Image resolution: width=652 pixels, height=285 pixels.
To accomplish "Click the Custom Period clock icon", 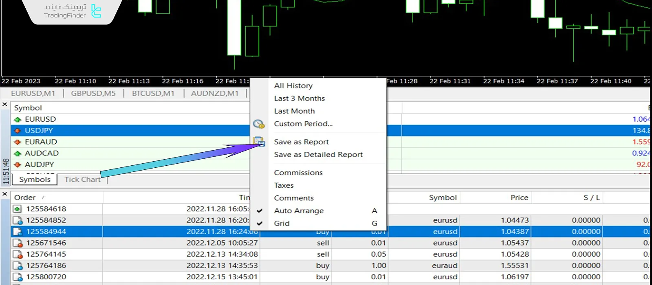I will pyautogui.click(x=259, y=124).
